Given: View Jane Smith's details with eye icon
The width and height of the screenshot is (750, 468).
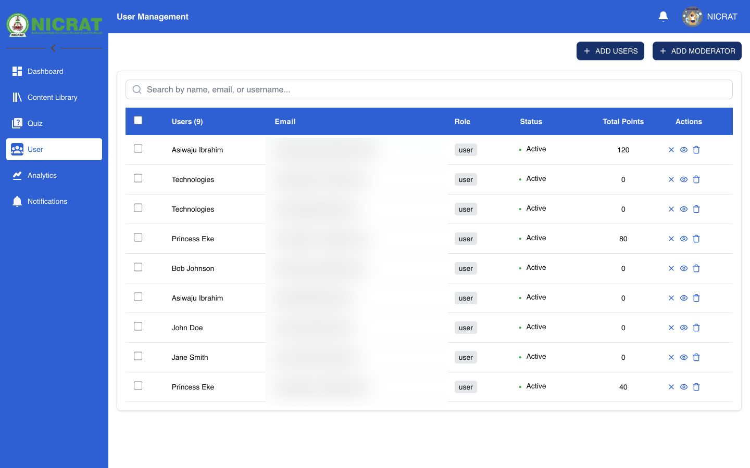Looking at the screenshot, I should (x=684, y=357).
